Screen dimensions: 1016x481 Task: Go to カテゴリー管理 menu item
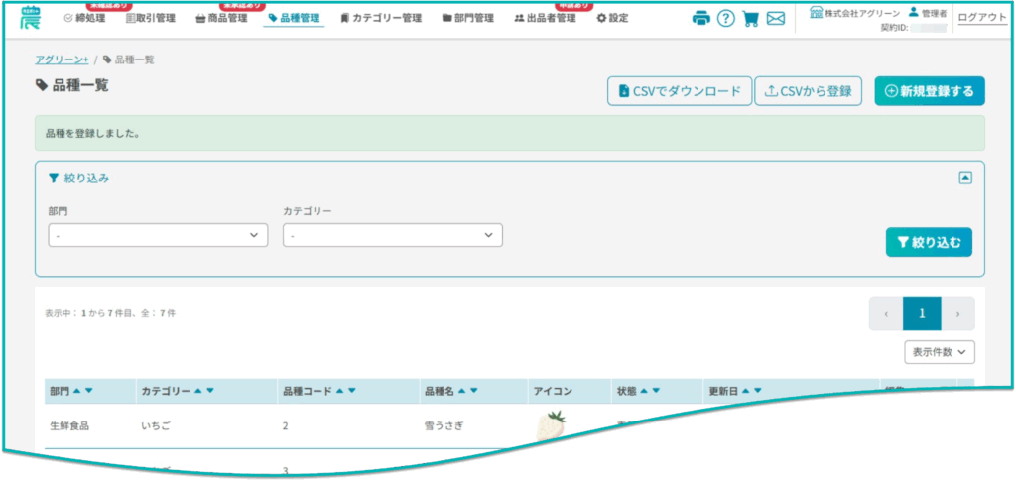[x=380, y=18]
